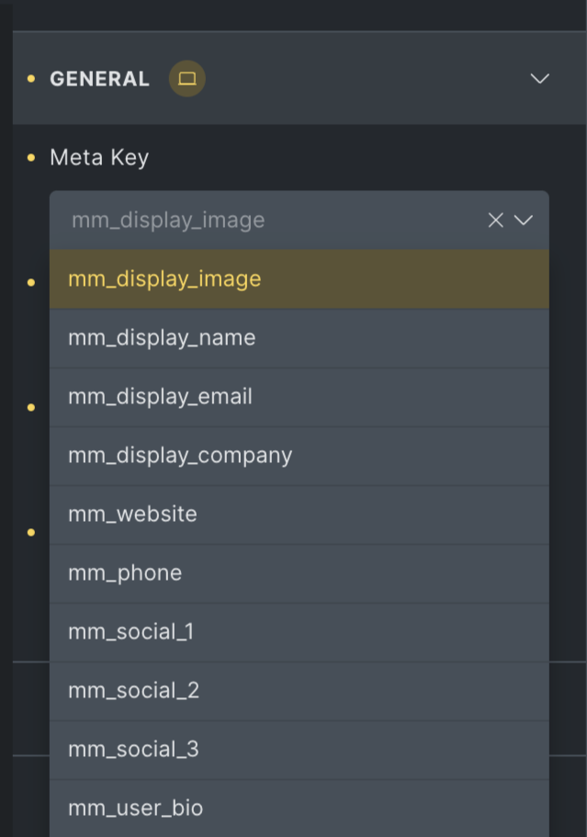Click the laptop breakpoint icon beside GENERAL
Screen dimensions: 587x837
point(187,79)
